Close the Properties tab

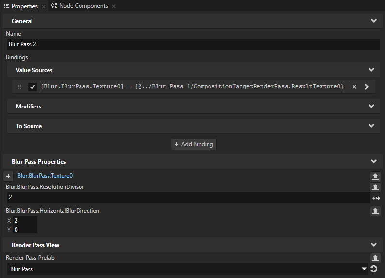click(x=43, y=6)
